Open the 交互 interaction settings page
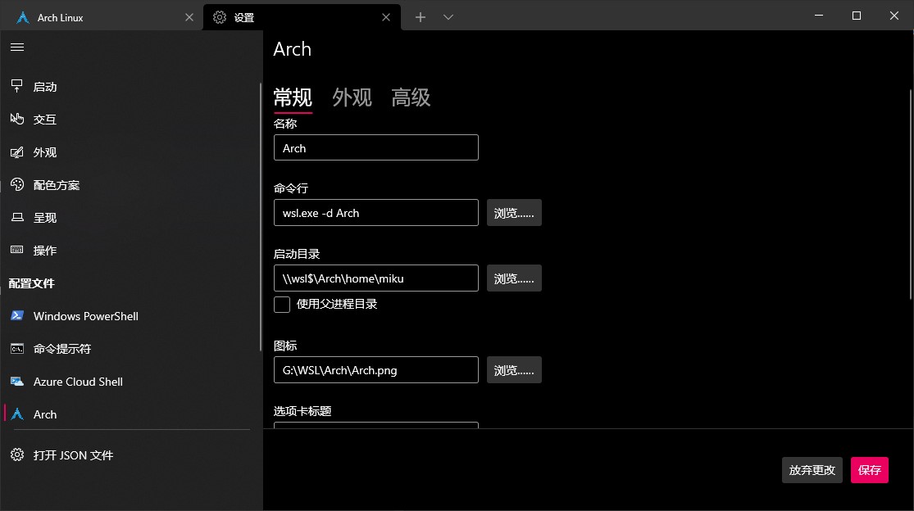This screenshot has height=511, width=914. (x=130, y=119)
